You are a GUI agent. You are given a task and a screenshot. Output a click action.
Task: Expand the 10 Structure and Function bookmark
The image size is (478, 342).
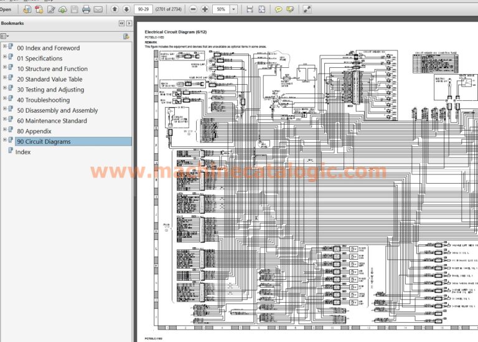(x=4, y=67)
